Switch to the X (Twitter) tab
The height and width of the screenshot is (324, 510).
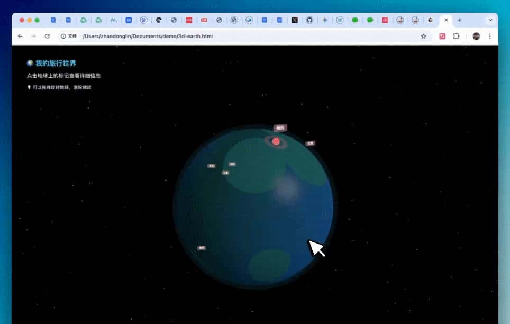[x=295, y=20]
